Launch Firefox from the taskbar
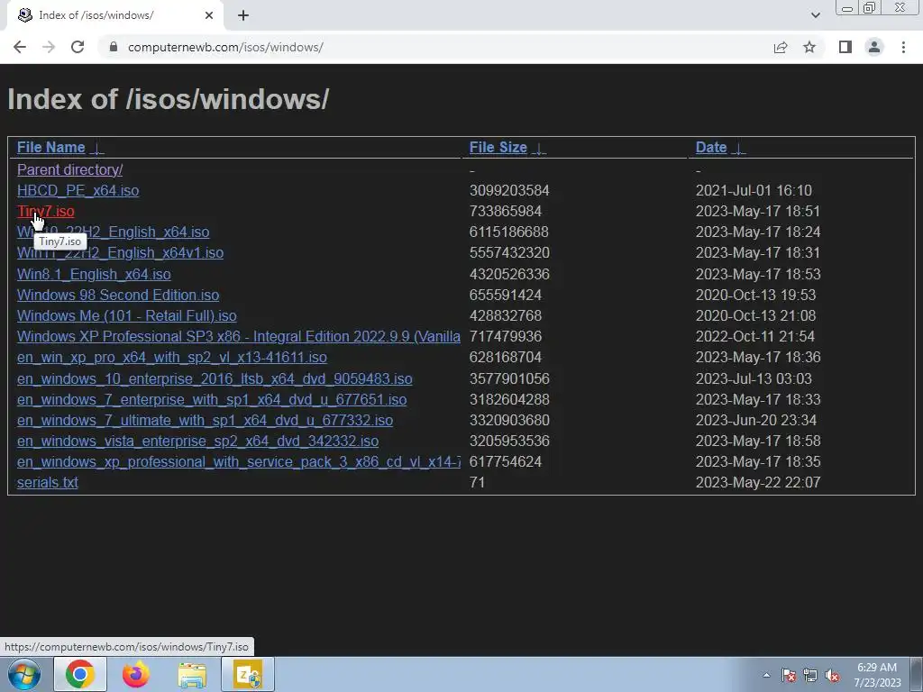This screenshot has width=923, height=692. coord(136,674)
